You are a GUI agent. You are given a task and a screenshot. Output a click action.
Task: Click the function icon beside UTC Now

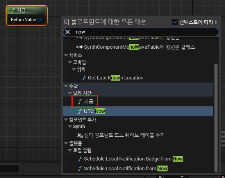[x=80, y=111]
